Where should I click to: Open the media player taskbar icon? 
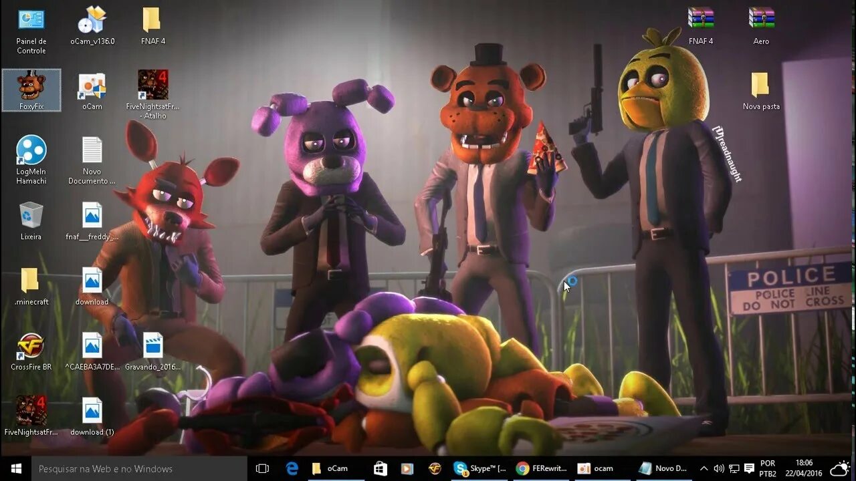tap(407, 468)
